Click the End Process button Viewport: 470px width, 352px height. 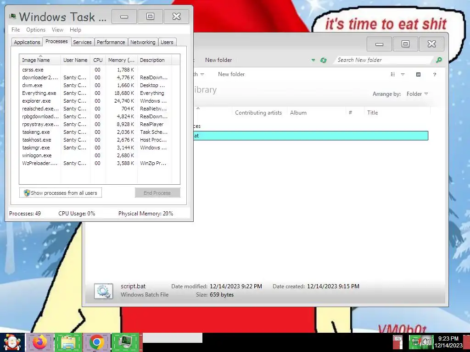pos(157,193)
